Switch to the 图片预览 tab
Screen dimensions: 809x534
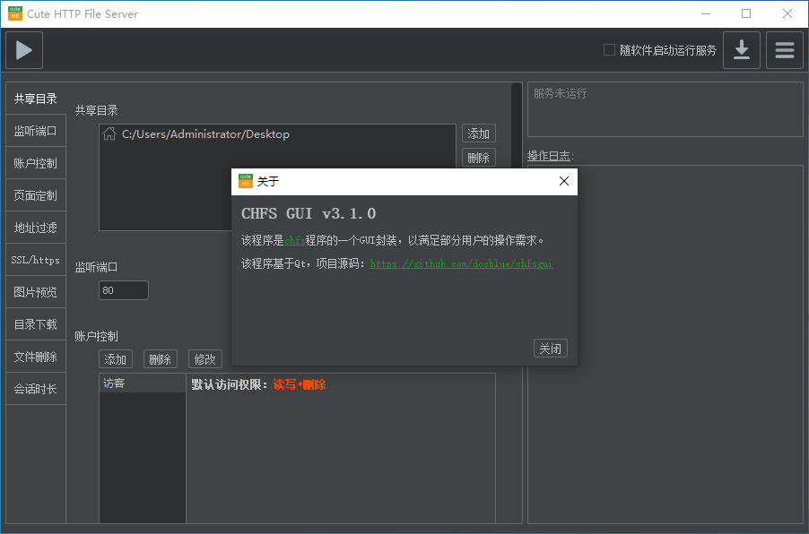coord(36,292)
